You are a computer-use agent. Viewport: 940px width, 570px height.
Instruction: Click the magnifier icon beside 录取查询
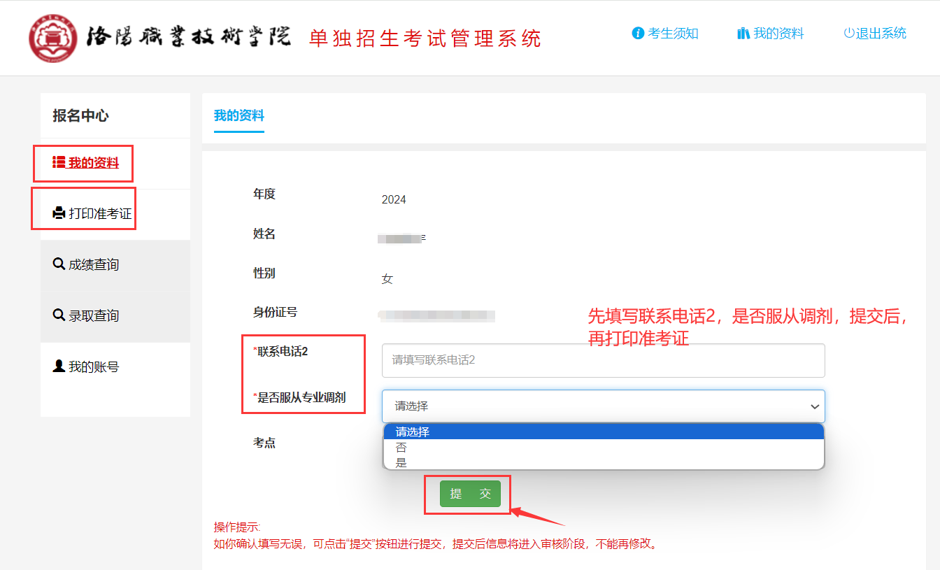(x=59, y=315)
